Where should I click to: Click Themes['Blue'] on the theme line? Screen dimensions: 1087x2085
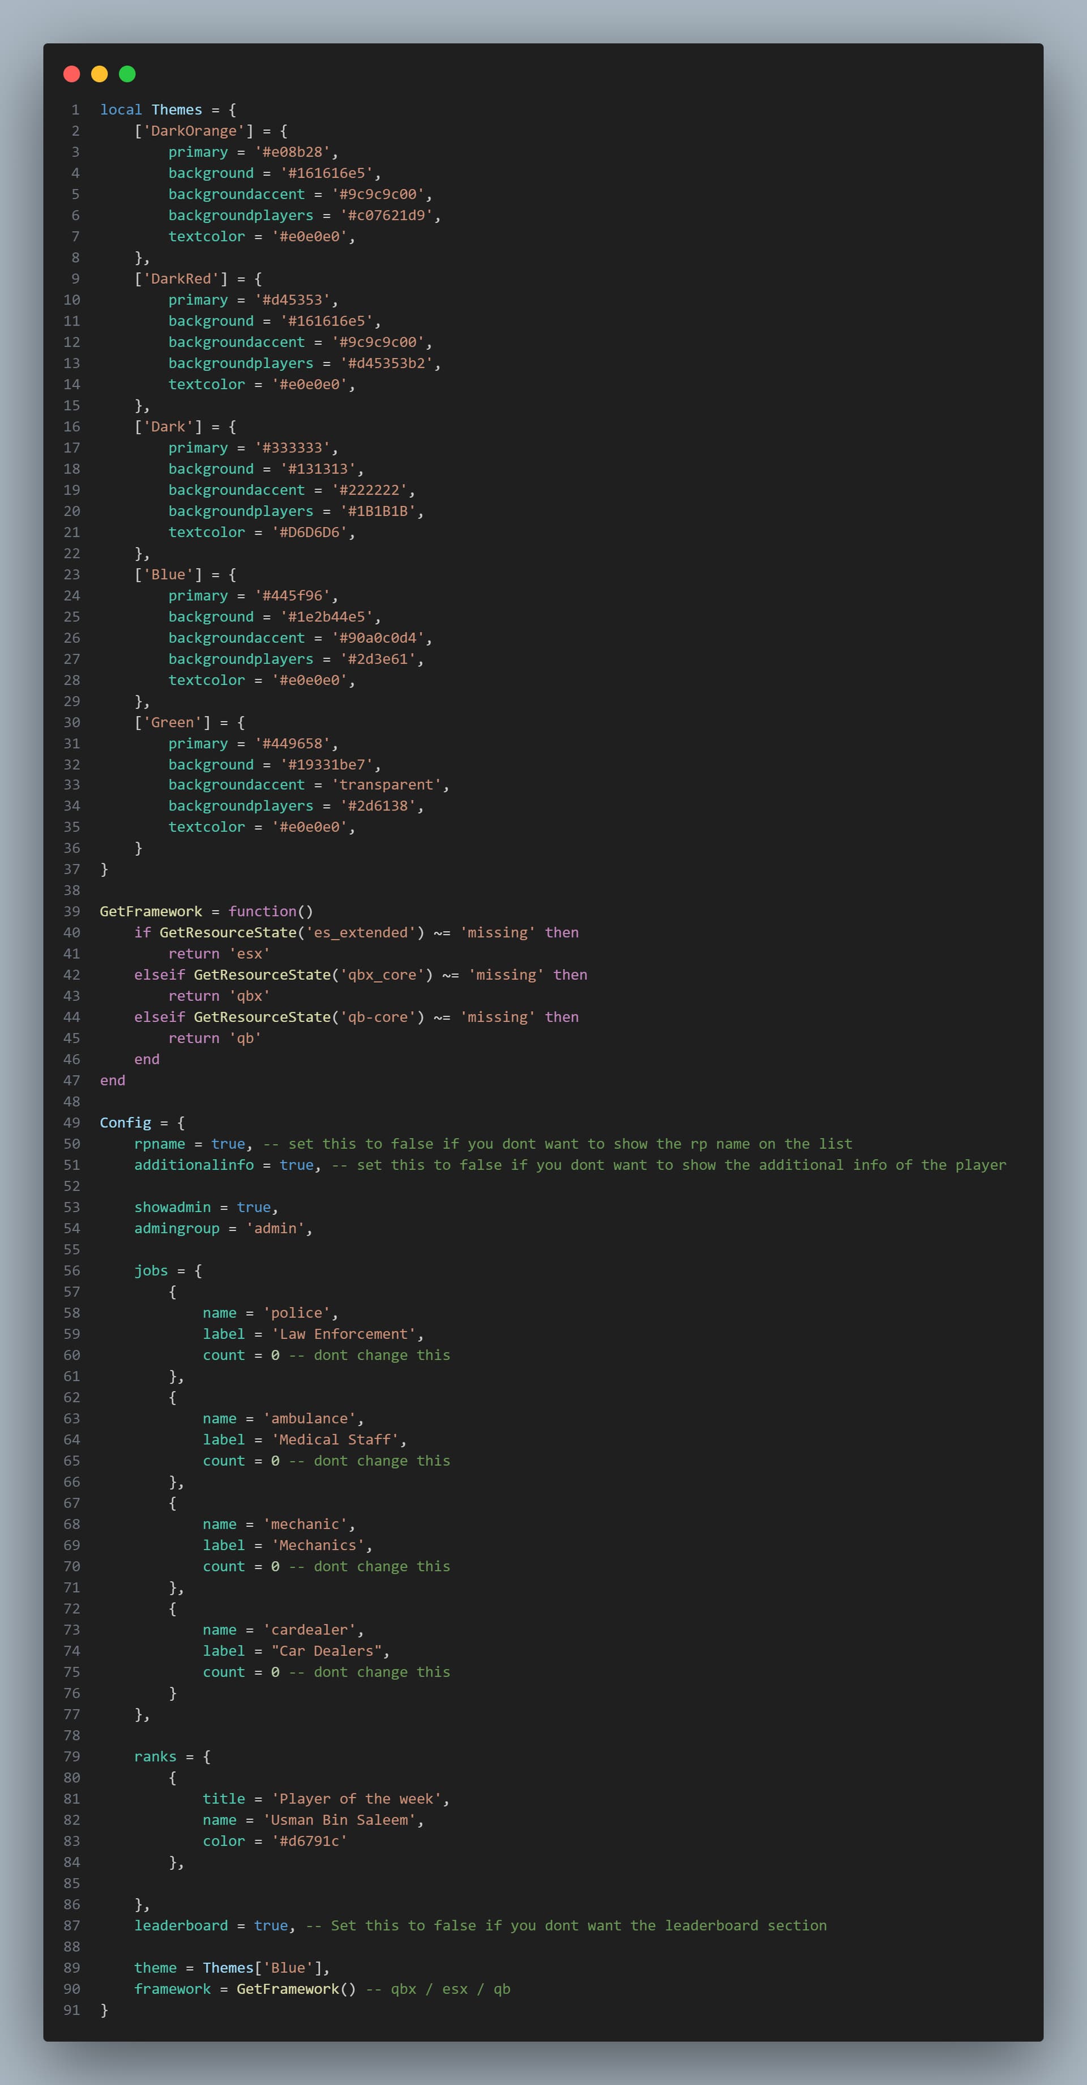click(262, 1968)
